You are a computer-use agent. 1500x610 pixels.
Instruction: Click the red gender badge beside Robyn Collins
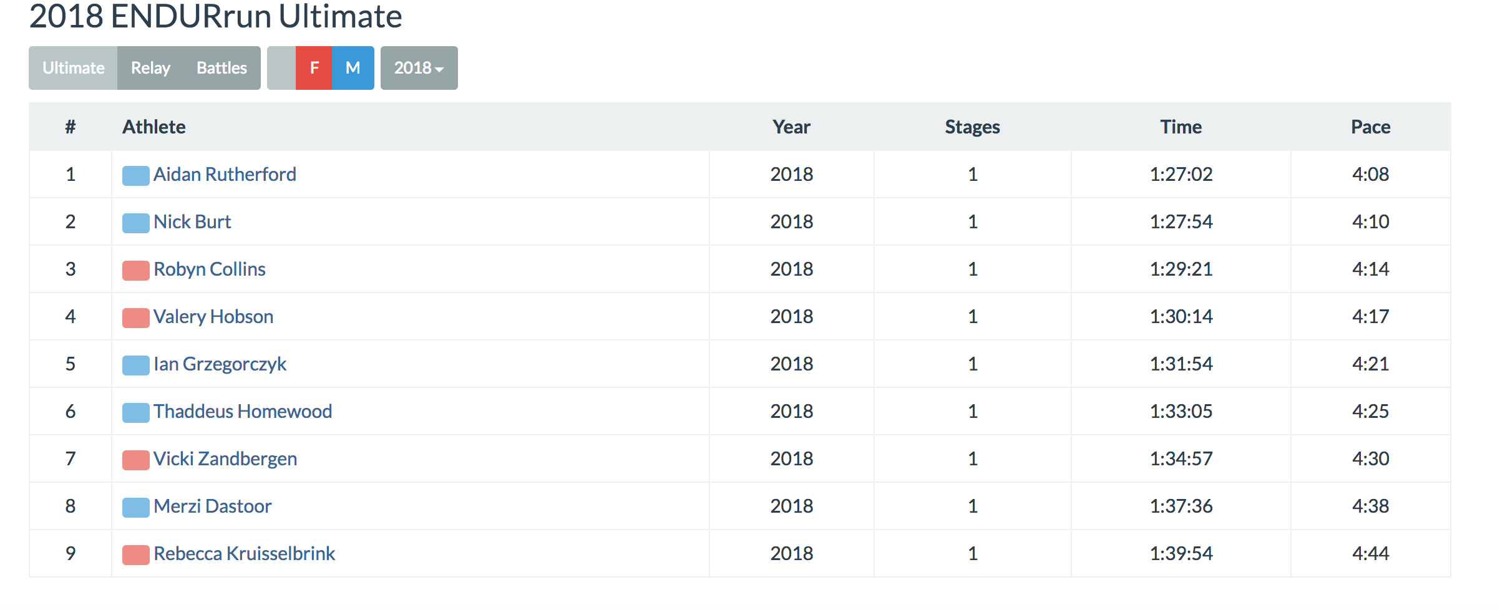coord(135,270)
